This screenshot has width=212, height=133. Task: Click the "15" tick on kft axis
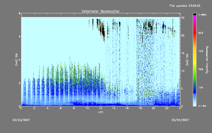(x=183, y=53)
